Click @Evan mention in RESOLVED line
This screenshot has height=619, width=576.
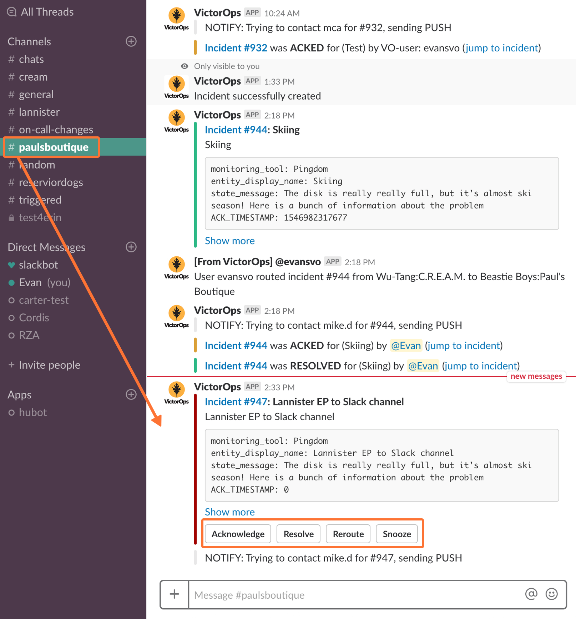[x=423, y=366]
